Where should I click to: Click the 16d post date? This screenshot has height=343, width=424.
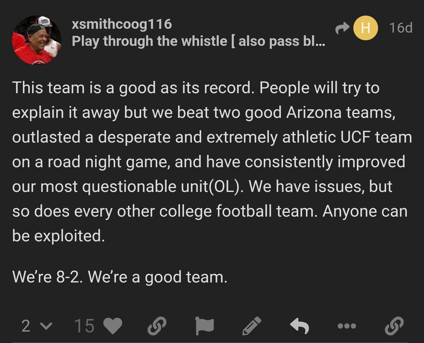pos(400,28)
